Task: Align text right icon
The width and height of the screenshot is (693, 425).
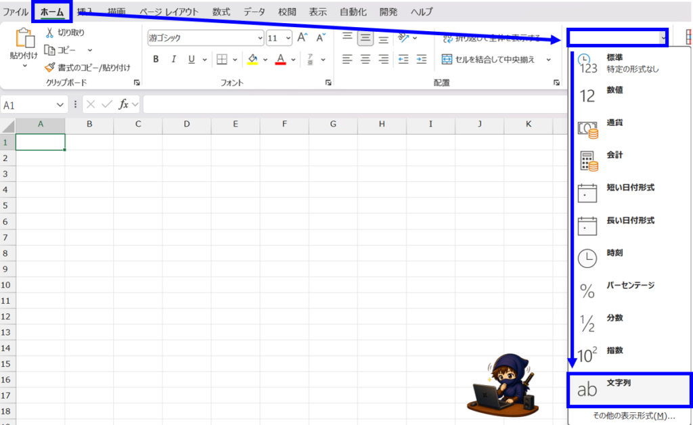Action: [x=384, y=59]
